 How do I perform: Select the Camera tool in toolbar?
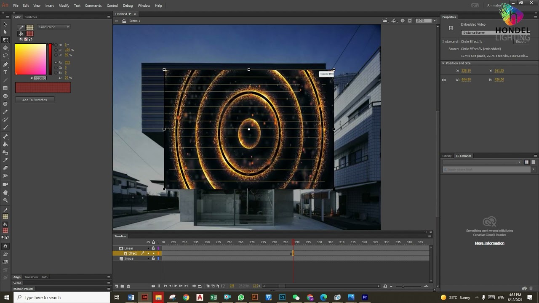[x=5, y=184]
